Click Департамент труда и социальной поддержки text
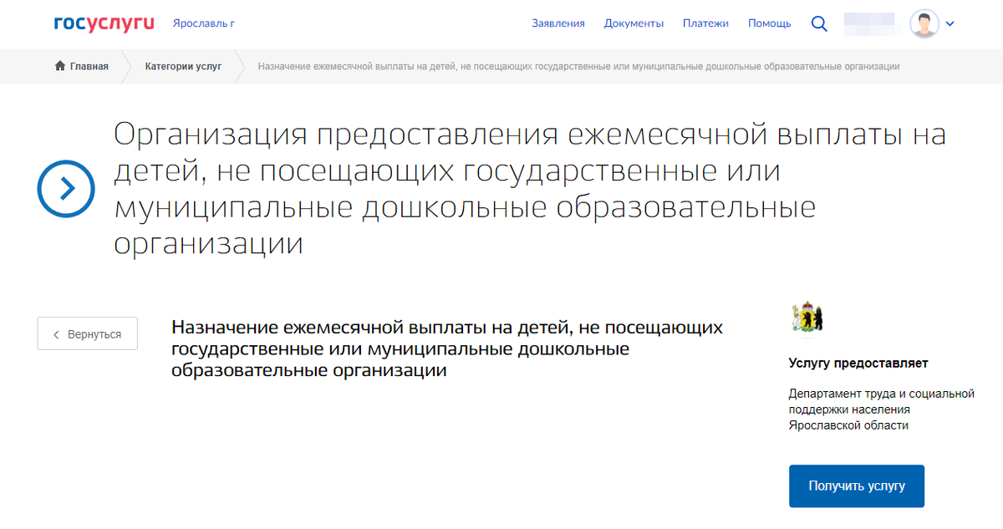Viewport: 1003px width, 529px height. point(882,409)
